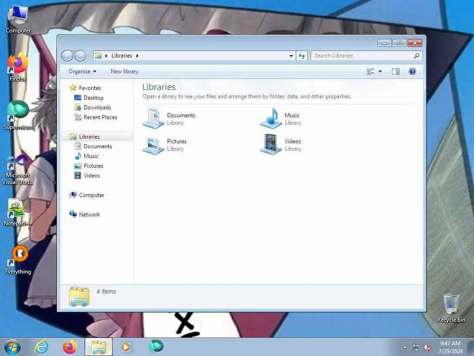
Task: Open the address bar history dropdown
Action: click(291, 56)
